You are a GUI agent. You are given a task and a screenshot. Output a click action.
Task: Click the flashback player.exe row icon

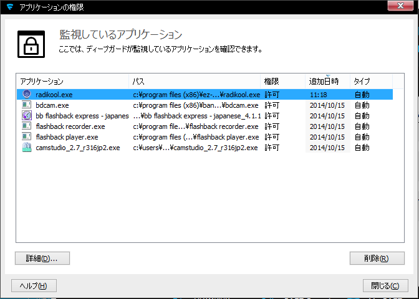coord(27,137)
